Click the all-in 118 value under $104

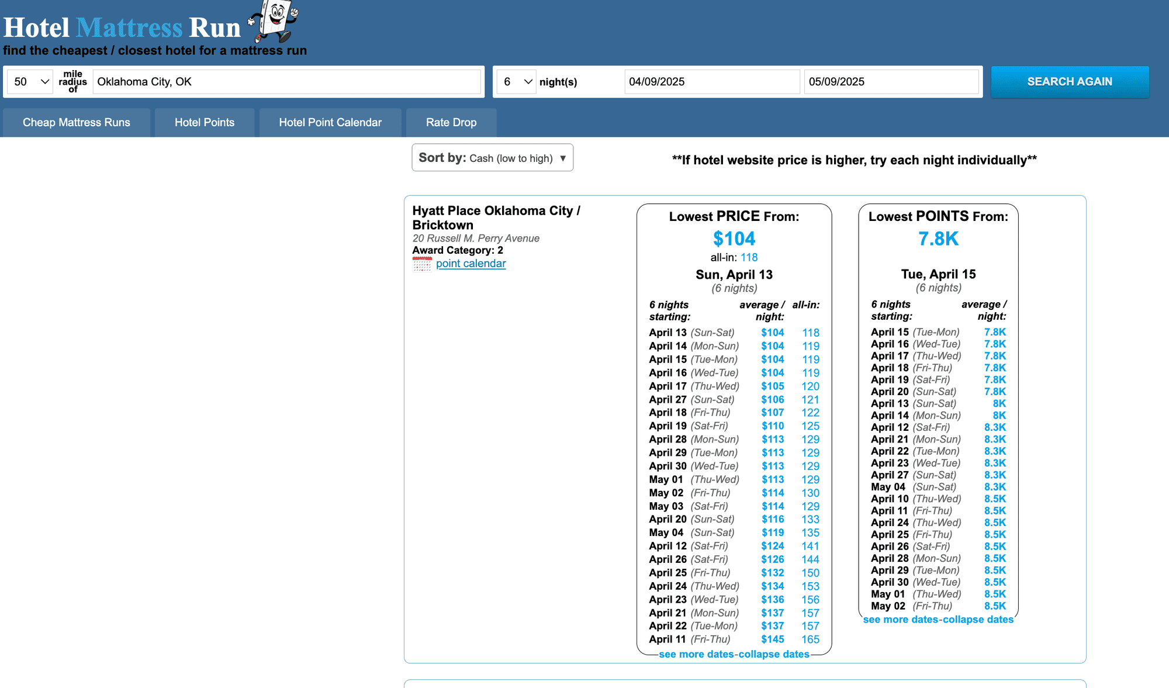[x=749, y=257]
